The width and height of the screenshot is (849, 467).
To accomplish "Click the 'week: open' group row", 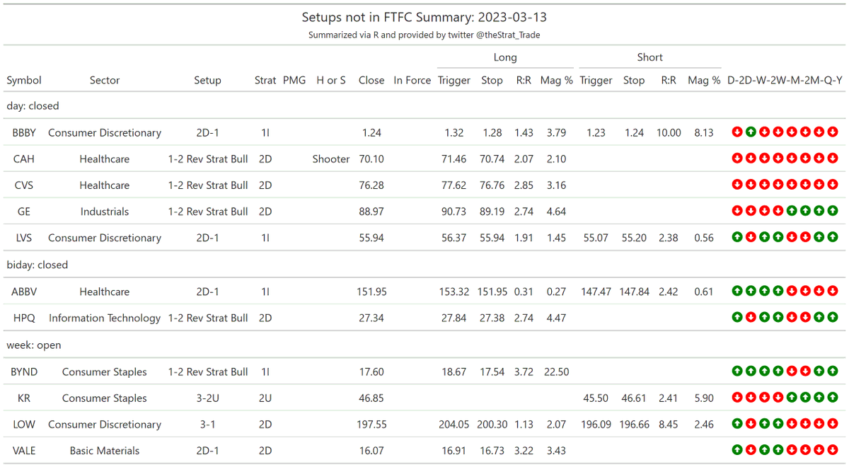I will [x=424, y=345].
